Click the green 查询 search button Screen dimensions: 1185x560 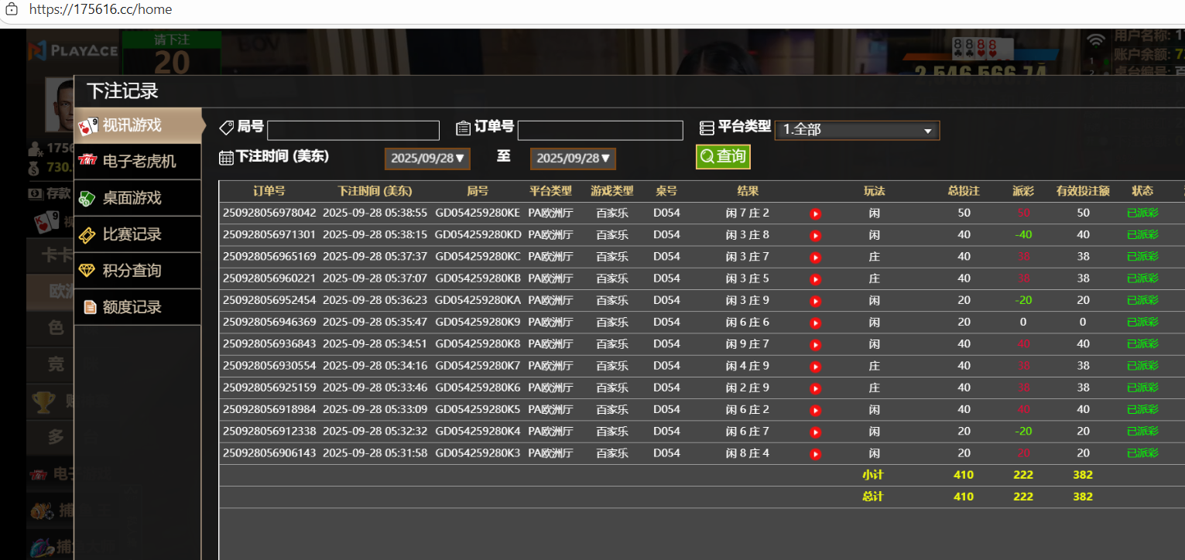tap(723, 156)
